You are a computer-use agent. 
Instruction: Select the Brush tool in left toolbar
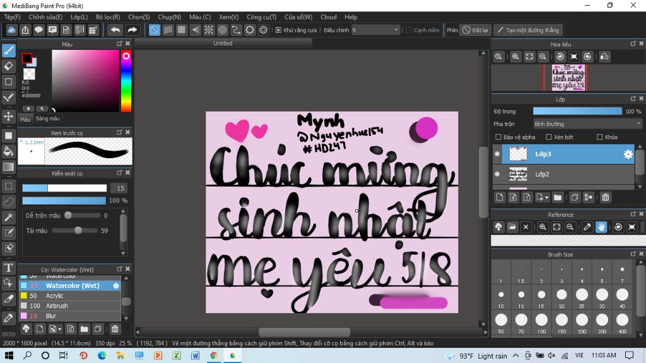click(x=9, y=50)
